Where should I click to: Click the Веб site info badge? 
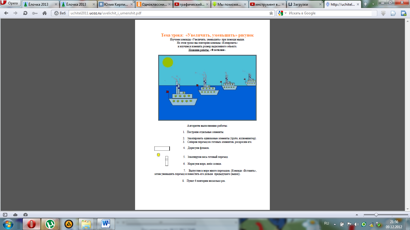pos(60,13)
